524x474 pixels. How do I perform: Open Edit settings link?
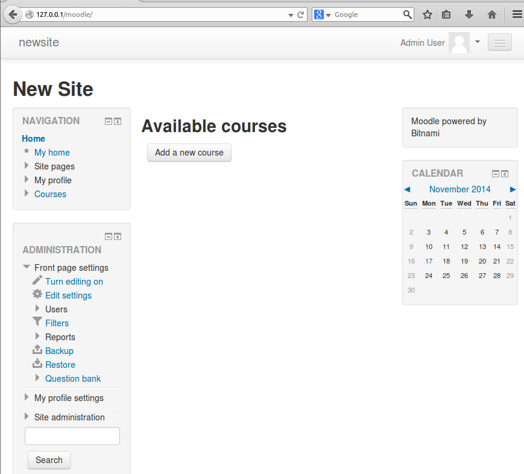[x=69, y=295]
